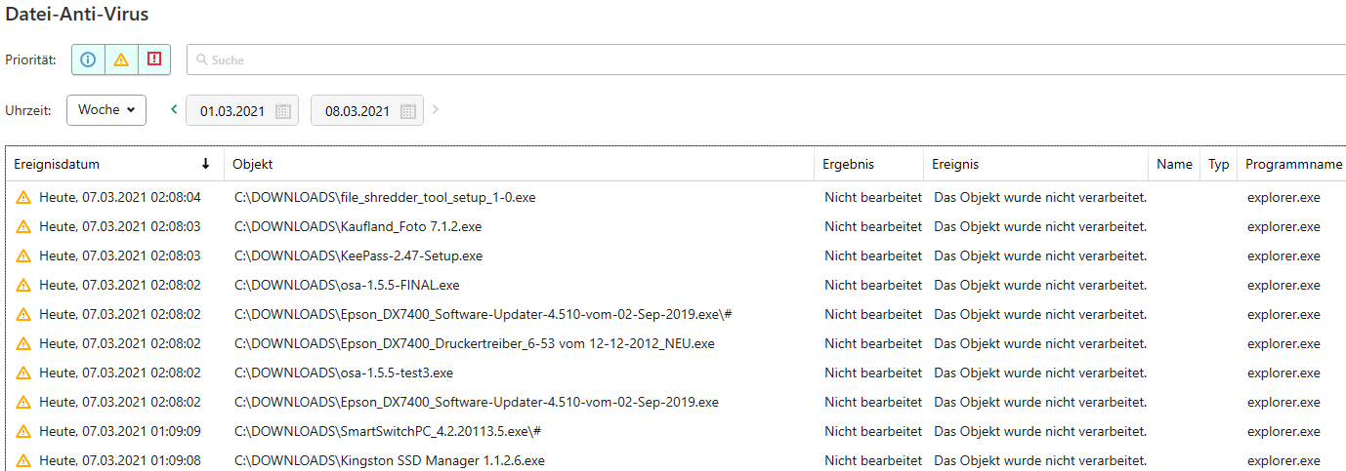Go to next week with right chevron

point(436,109)
